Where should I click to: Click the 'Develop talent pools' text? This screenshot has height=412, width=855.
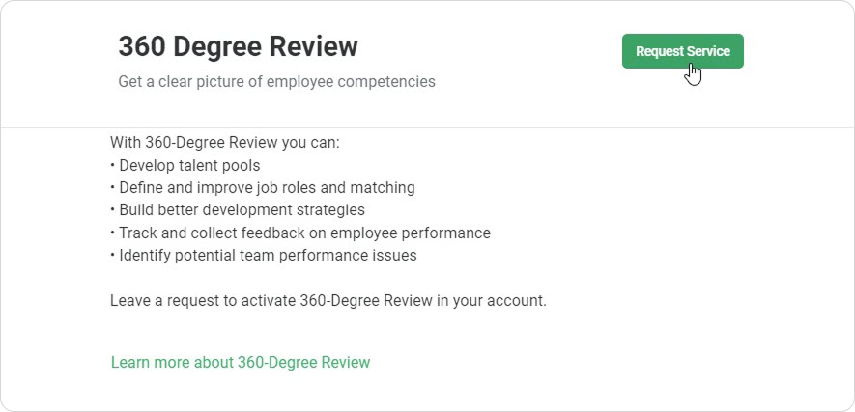pos(189,165)
